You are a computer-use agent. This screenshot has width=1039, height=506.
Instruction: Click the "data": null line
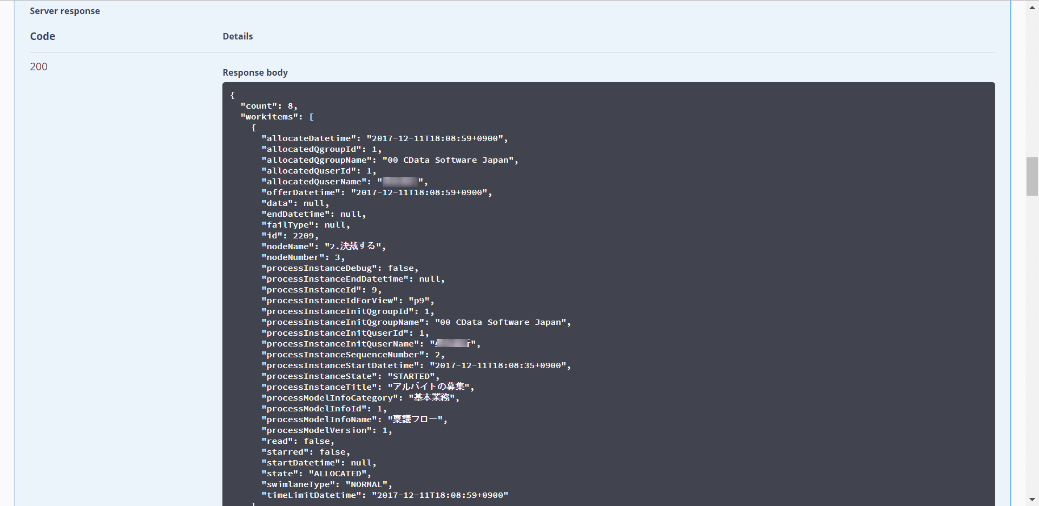[295, 203]
